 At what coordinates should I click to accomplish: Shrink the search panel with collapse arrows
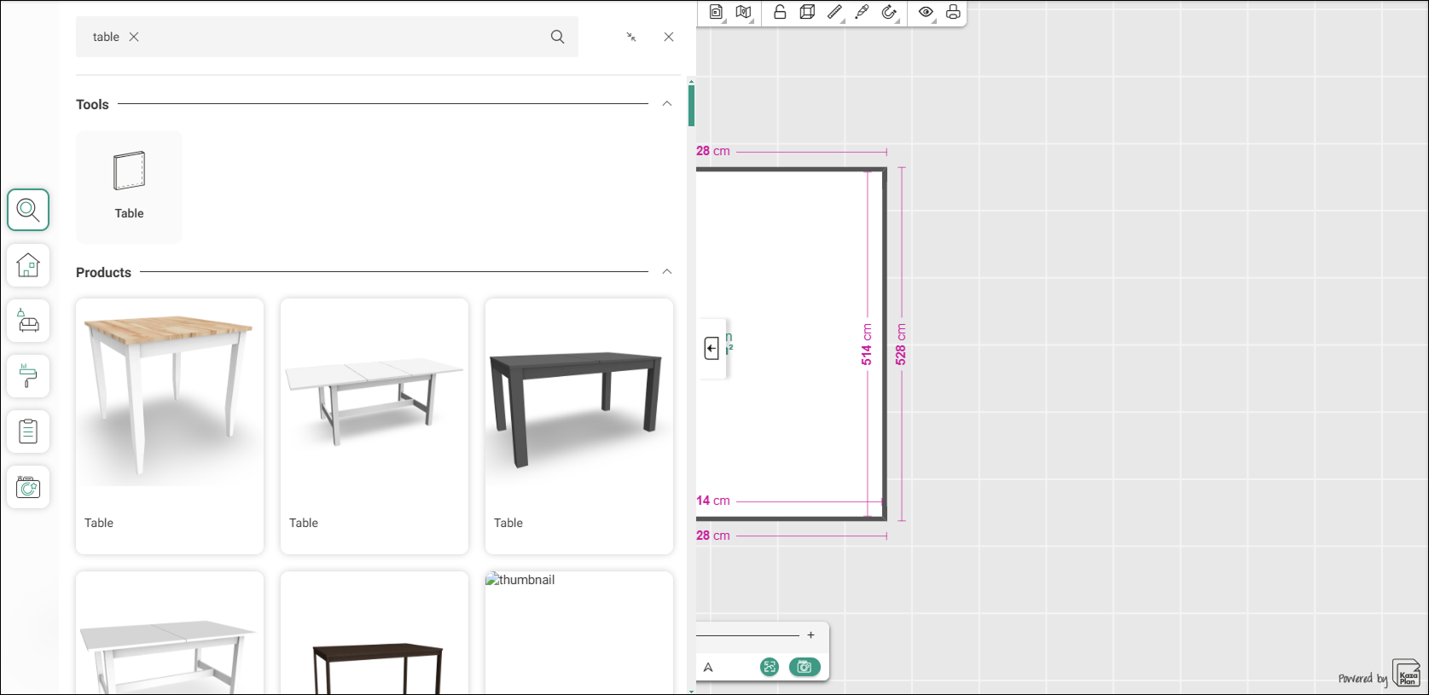[631, 37]
